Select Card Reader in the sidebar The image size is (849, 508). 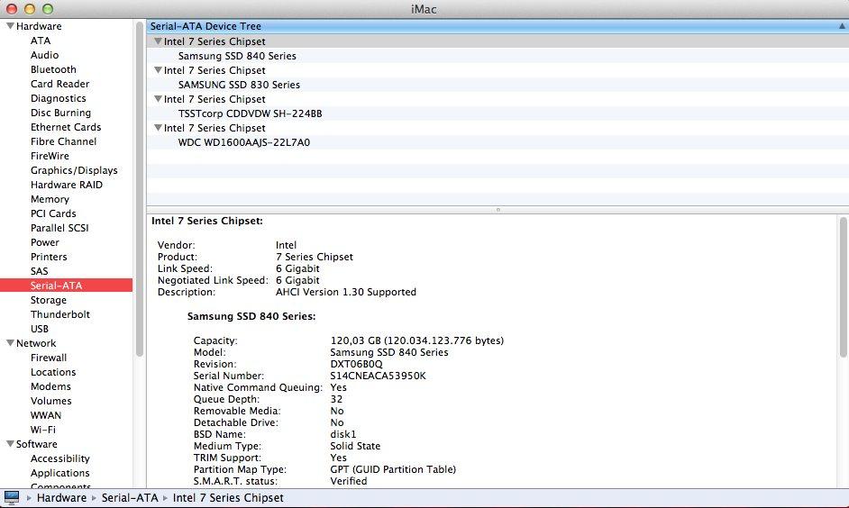pos(59,84)
